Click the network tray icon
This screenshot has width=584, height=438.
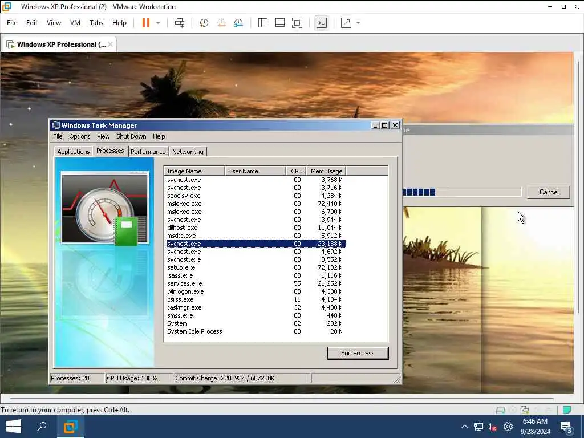[x=478, y=427]
